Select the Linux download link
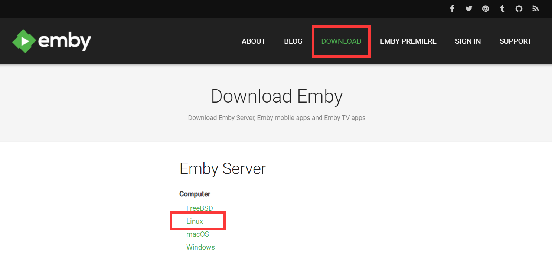 (x=195, y=221)
